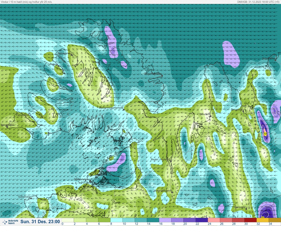This screenshot has height=226, width=281.
Task: Click the Steingrímsfjarðarheiði station label
Action: coord(111,108)
